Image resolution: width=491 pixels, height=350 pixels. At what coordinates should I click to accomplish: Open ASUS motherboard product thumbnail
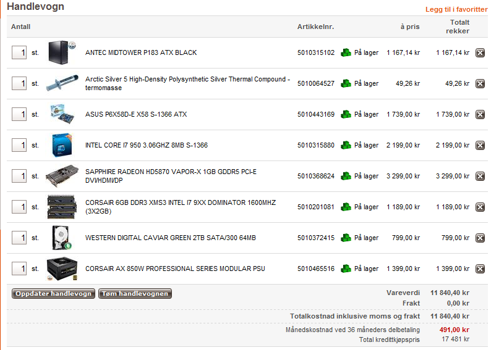point(62,114)
